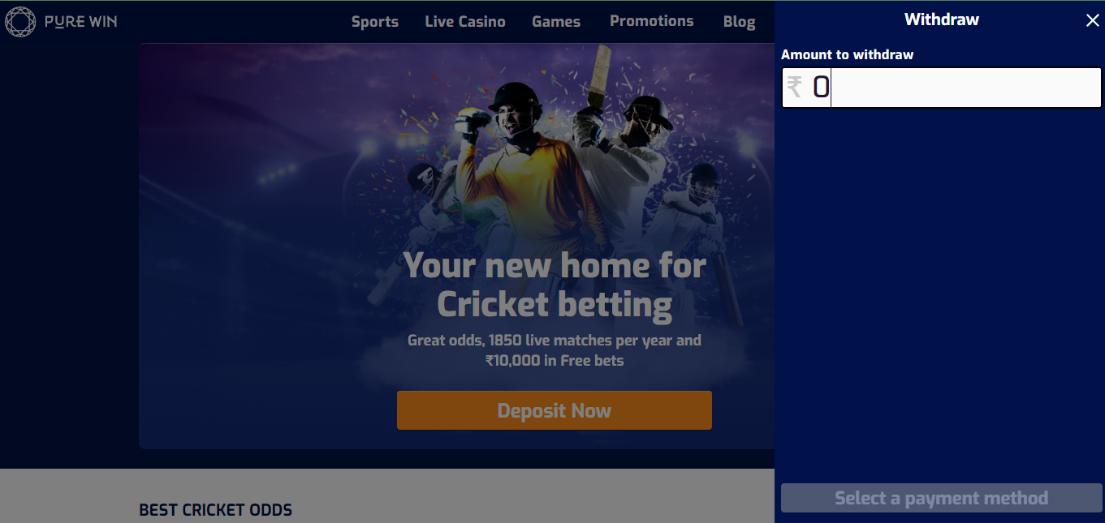Click the BEST CRICKET ODDS heading
Screen dimensions: 1105x523
tap(216, 510)
